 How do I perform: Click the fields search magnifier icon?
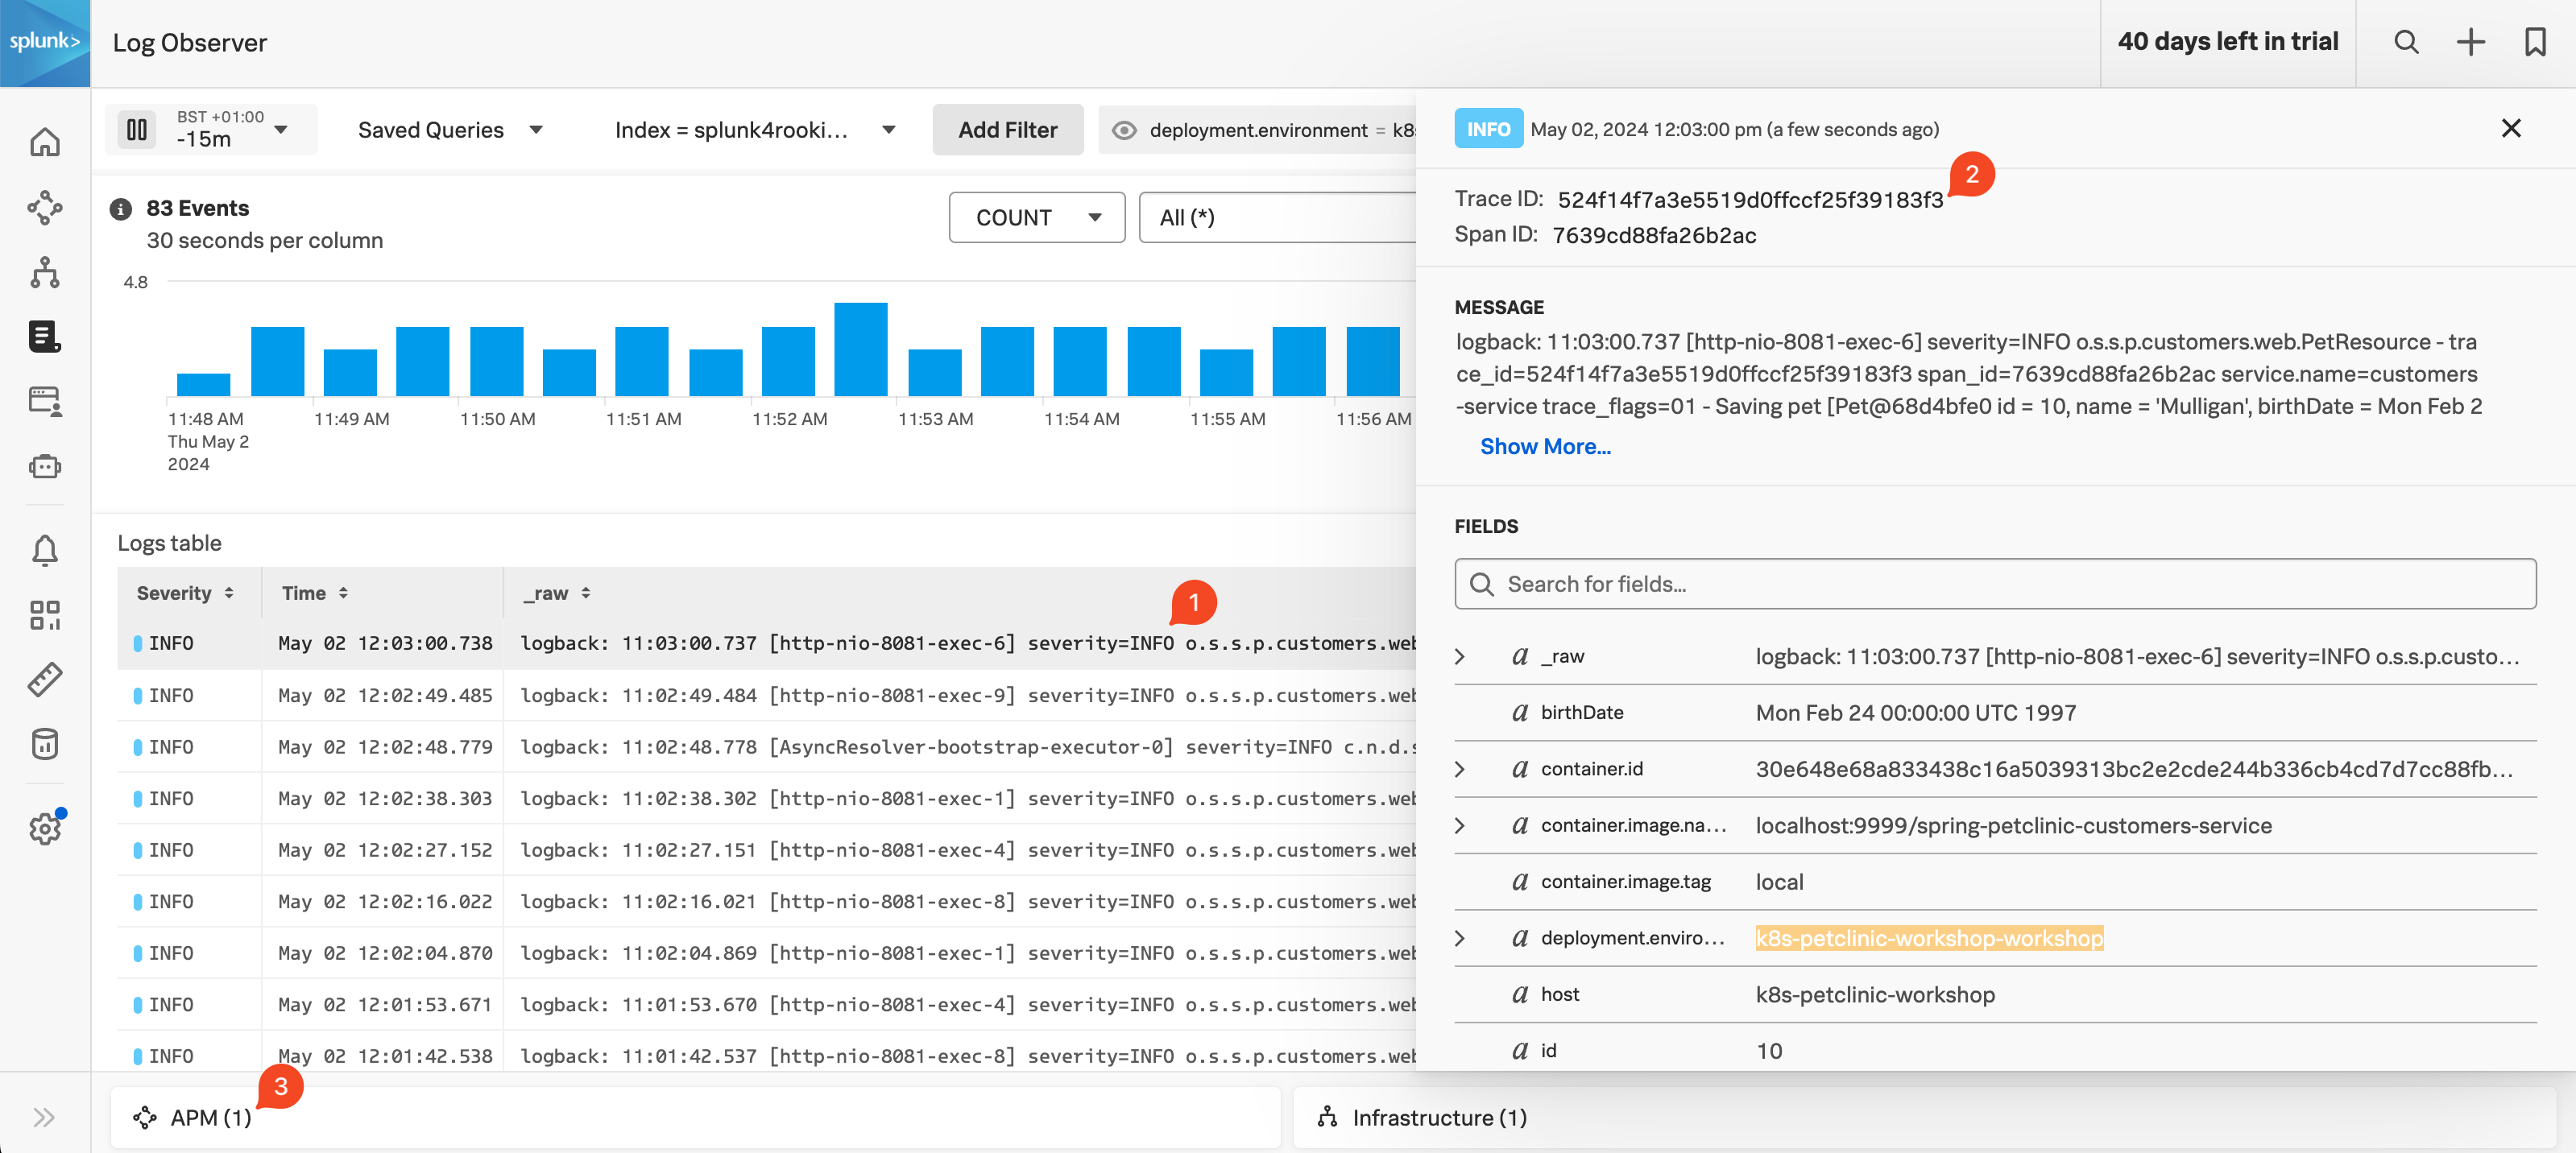click(1482, 584)
